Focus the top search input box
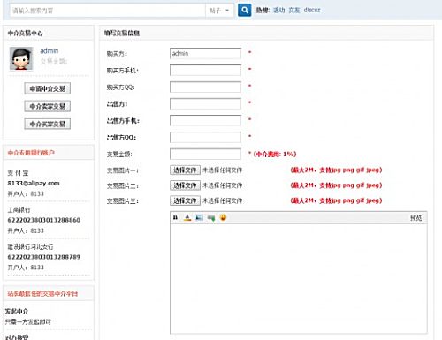This screenshot has height=340, width=442. coord(108,11)
